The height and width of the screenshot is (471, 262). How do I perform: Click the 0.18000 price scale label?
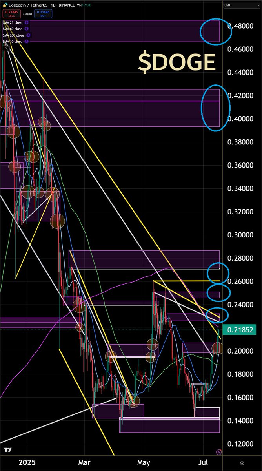(x=241, y=374)
